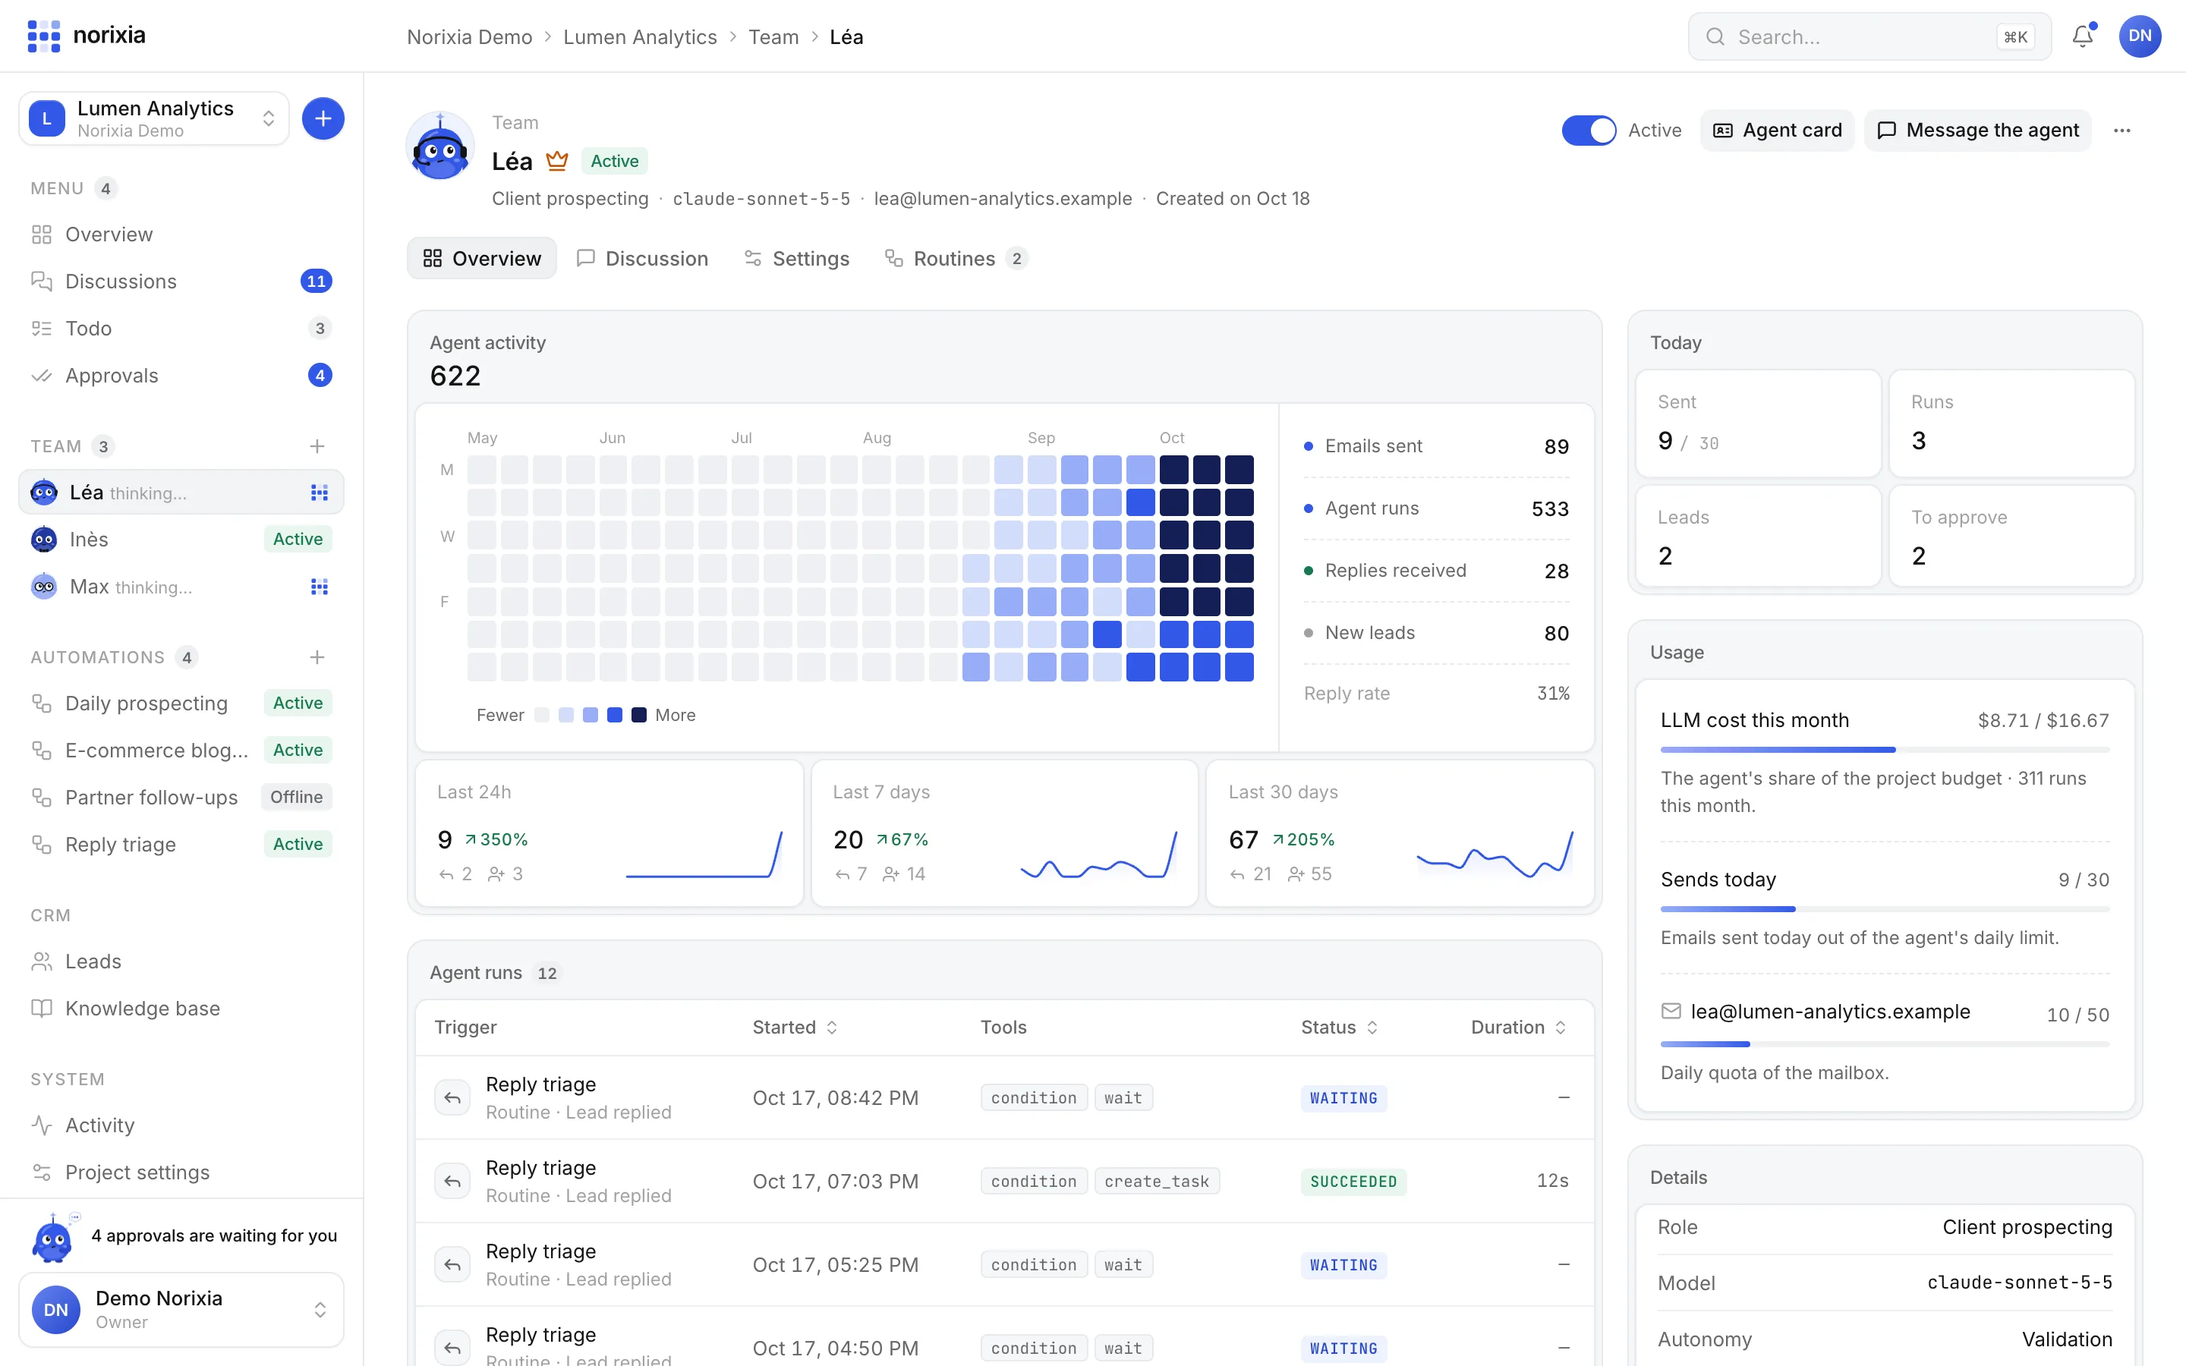Click the Activity pulse icon in sidebar
This screenshot has width=2186, height=1366.
(42, 1125)
